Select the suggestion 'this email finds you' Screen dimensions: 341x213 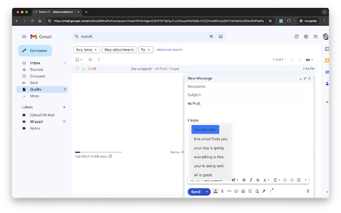coord(210,139)
